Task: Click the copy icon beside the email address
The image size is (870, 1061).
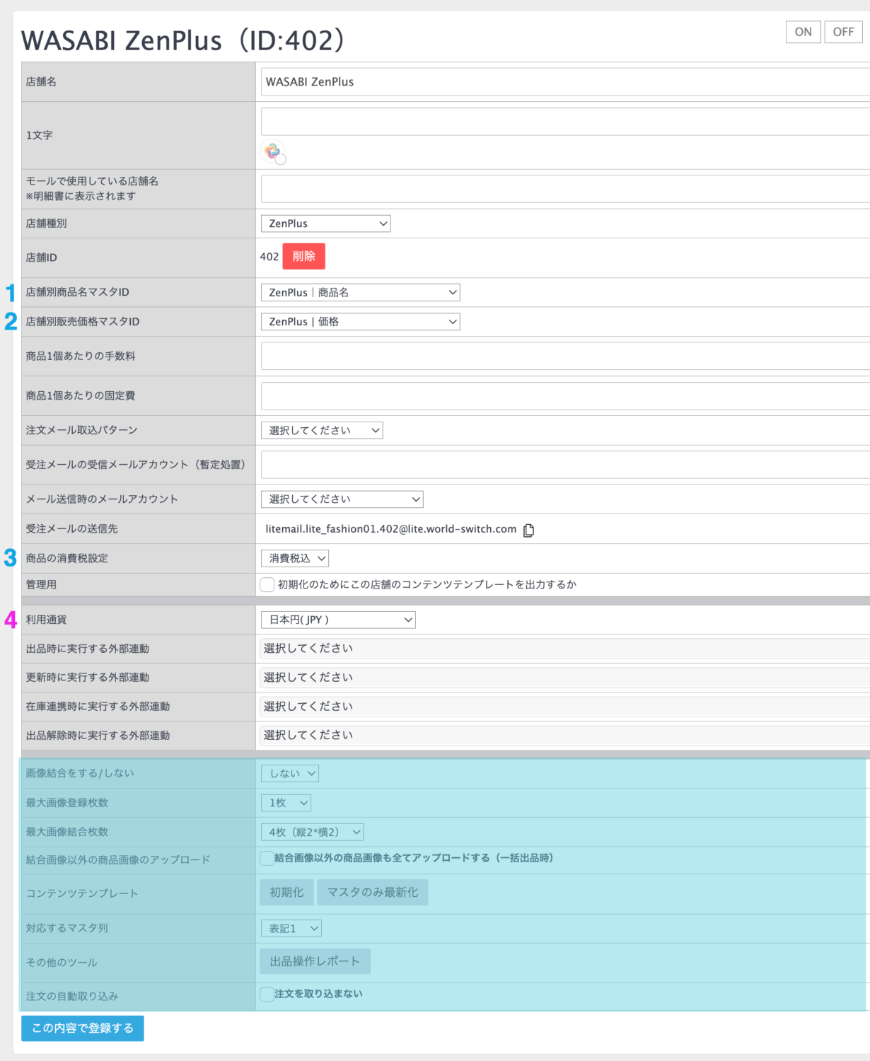Action: pos(528,530)
